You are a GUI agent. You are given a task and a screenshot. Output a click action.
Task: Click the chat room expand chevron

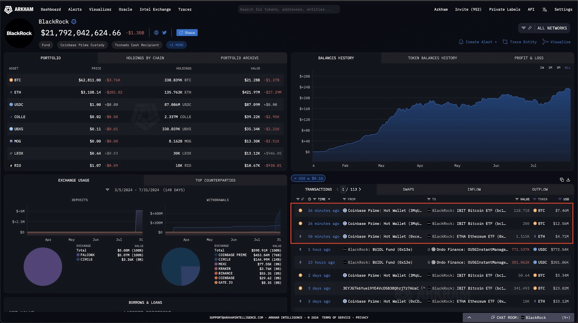click(469, 318)
